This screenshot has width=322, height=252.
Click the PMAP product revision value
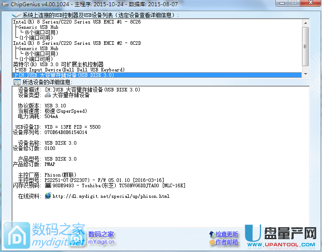tap(50, 164)
